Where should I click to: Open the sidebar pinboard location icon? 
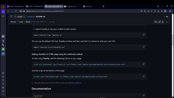pos(3,91)
